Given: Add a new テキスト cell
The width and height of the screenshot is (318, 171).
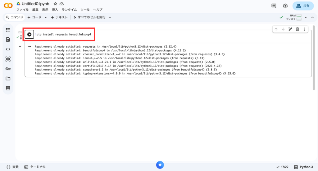Looking at the screenshot, I should [59, 17].
